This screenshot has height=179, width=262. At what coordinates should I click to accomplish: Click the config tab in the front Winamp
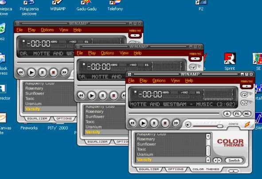point(233,124)
